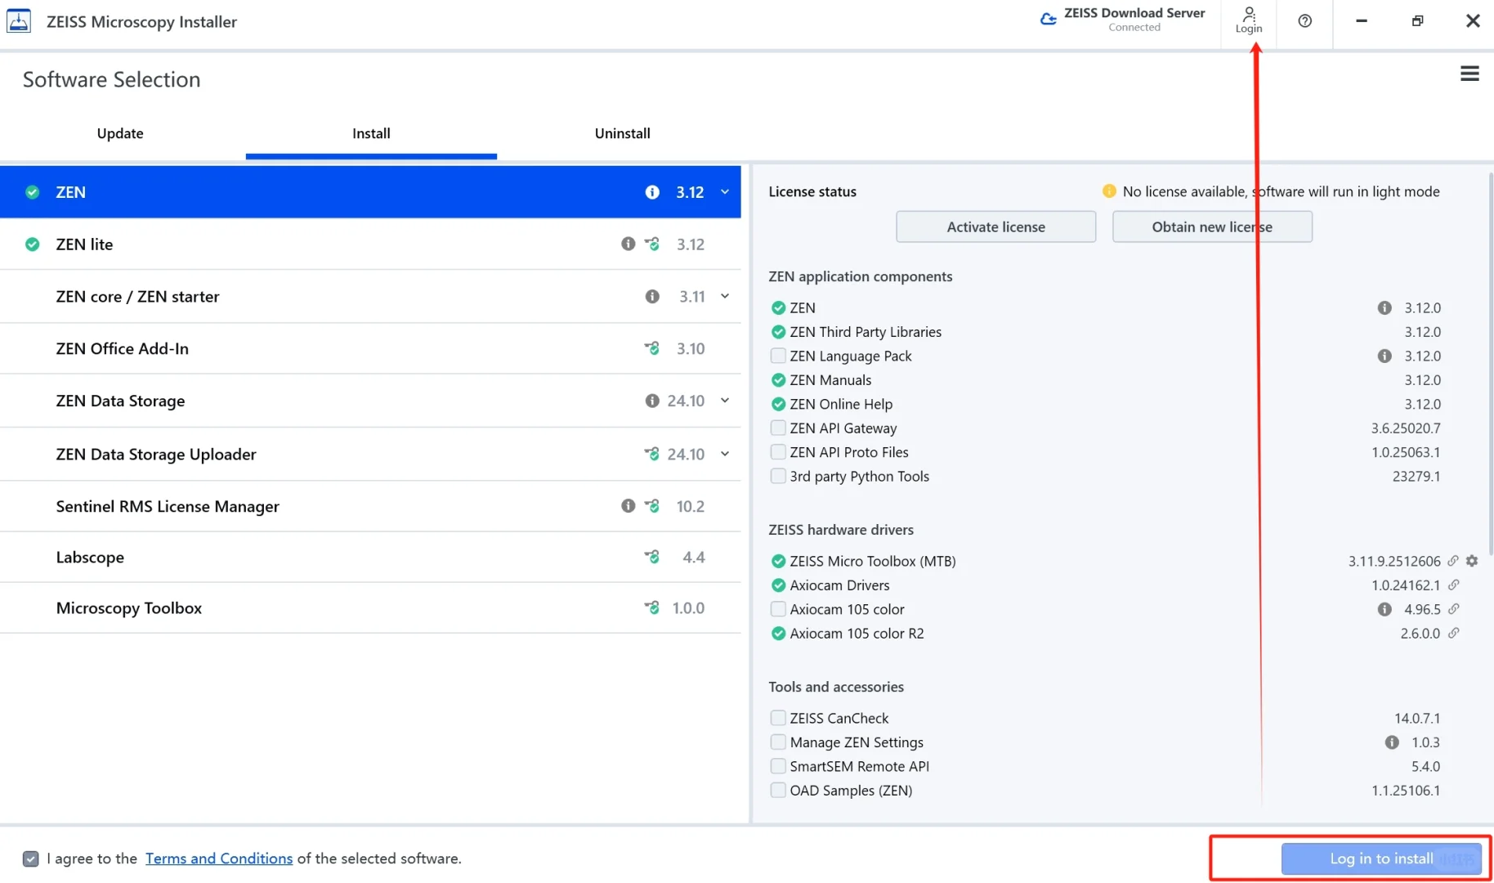This screenshot has height=883, width=1494.
Task: Click the yellow license warning icon
Action: click(x=1109, y=191)
